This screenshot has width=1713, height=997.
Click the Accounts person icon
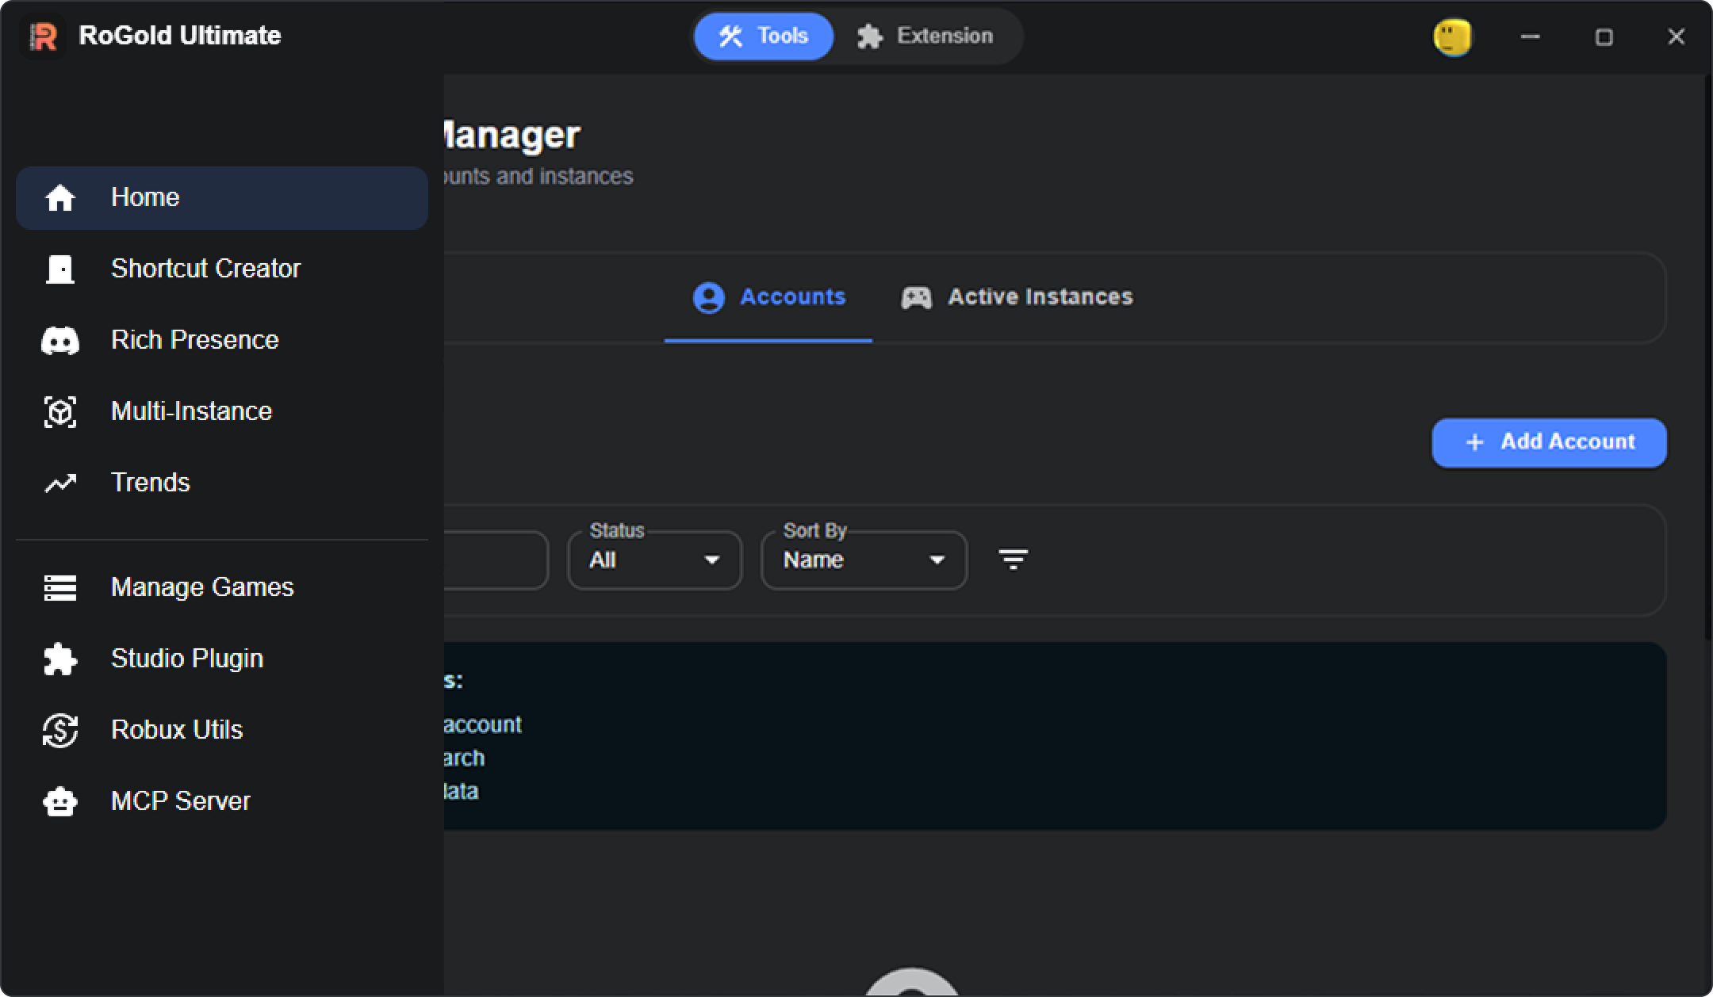[709, 298]
